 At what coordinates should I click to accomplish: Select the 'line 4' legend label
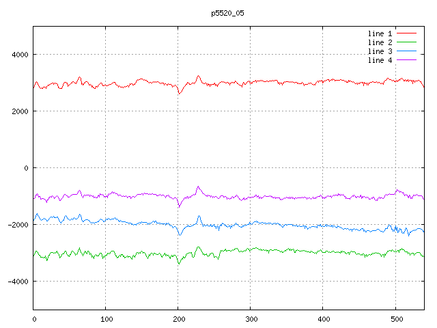(380, 60)
